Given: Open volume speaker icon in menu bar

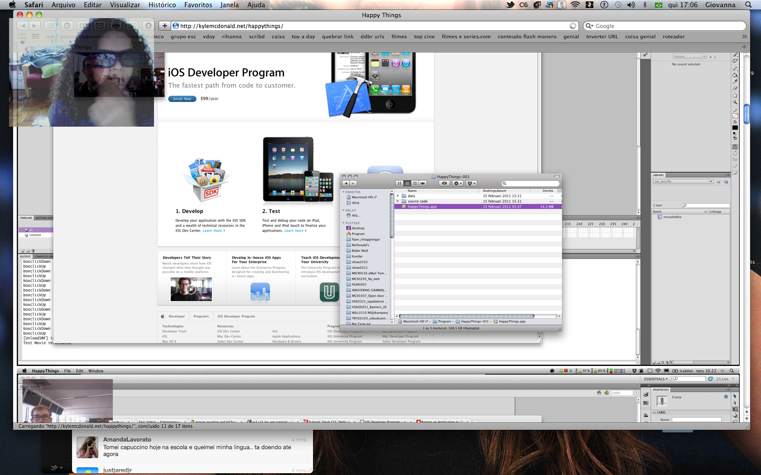Looking at the screenshot, I should tap(631, 5).
